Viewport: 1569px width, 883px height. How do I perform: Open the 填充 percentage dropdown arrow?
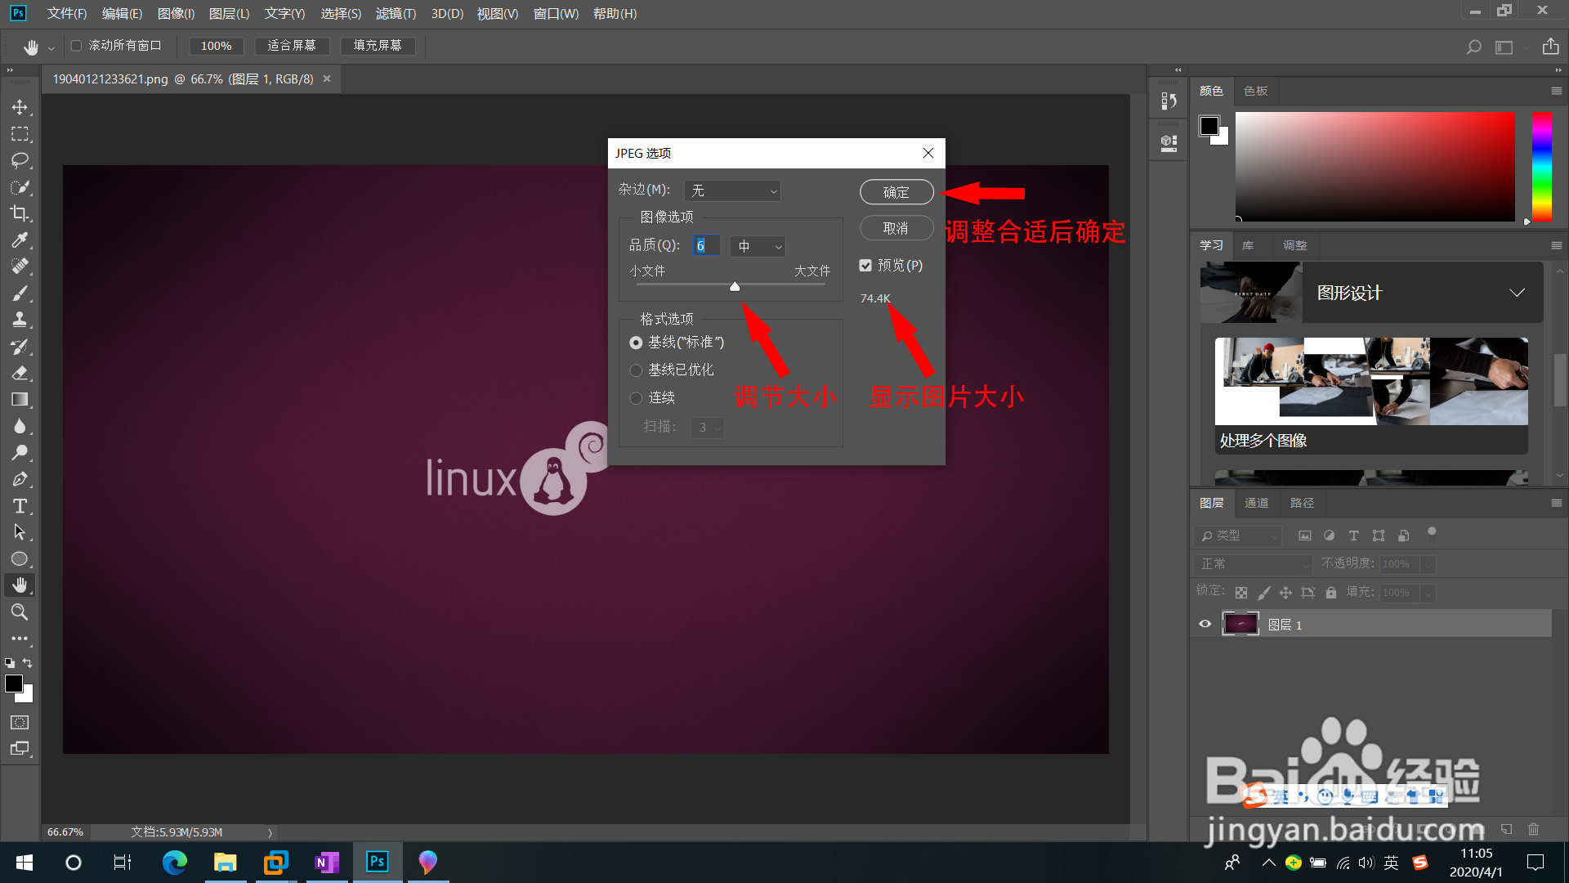(x=1428, y=593)
